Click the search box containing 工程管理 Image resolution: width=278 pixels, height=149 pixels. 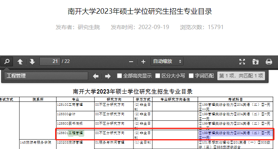pyautogui.click(x=46, y=76)
